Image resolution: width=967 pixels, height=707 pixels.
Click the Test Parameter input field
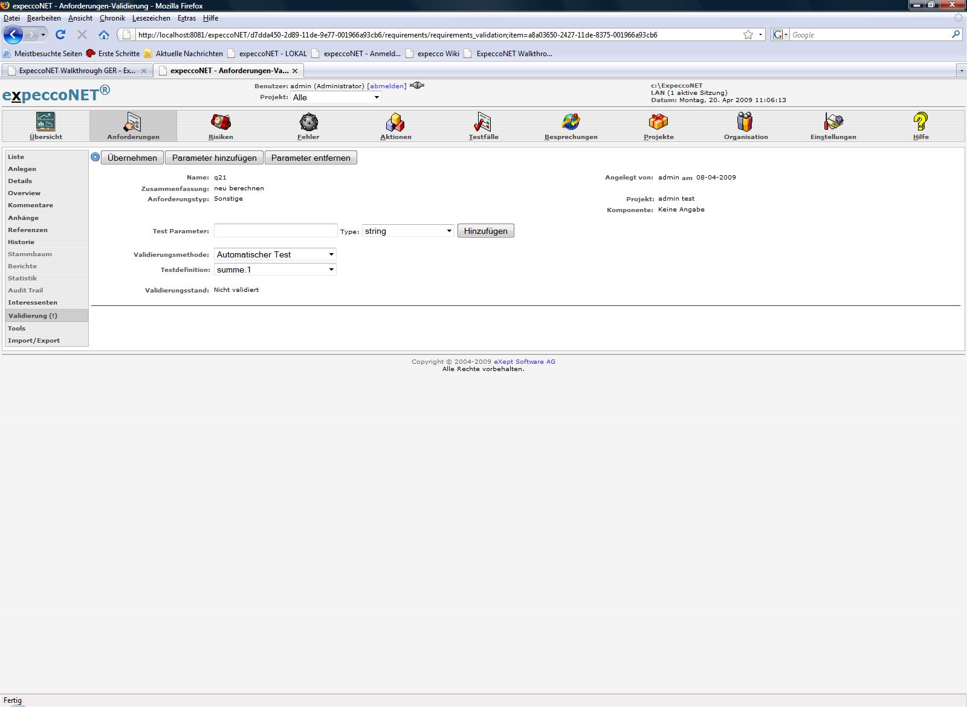click(276, 231)
